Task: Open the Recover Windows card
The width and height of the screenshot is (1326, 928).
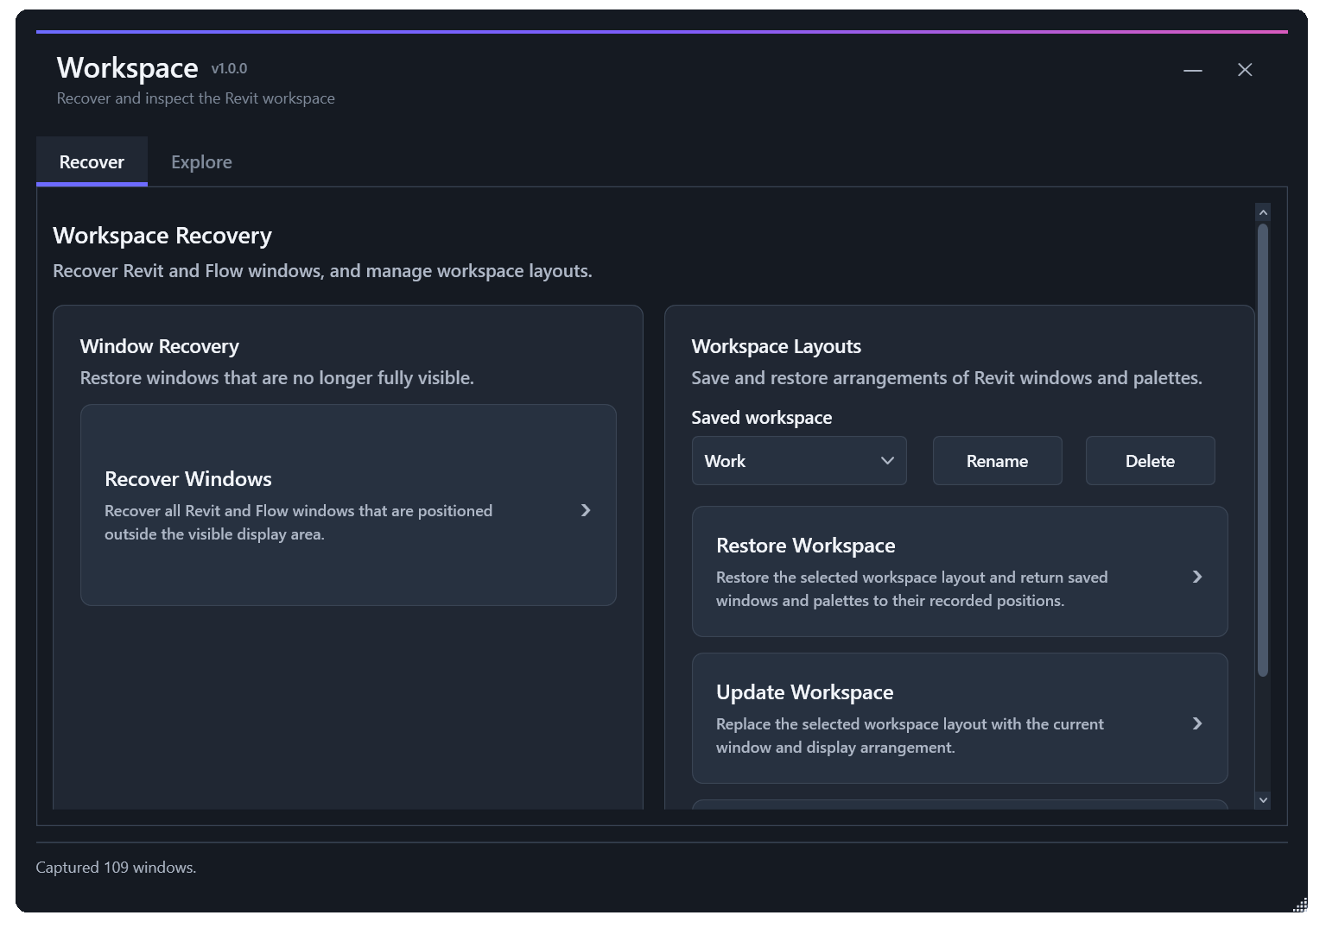Action: (x=348, y=505)
